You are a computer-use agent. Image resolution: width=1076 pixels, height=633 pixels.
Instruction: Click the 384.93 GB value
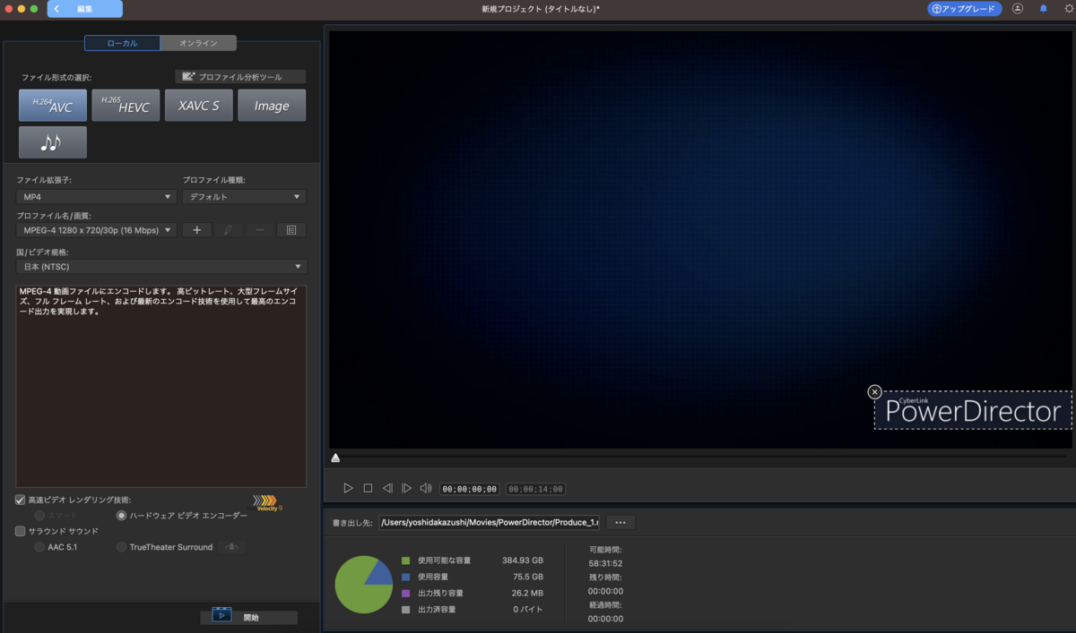(x=523, y=560)
